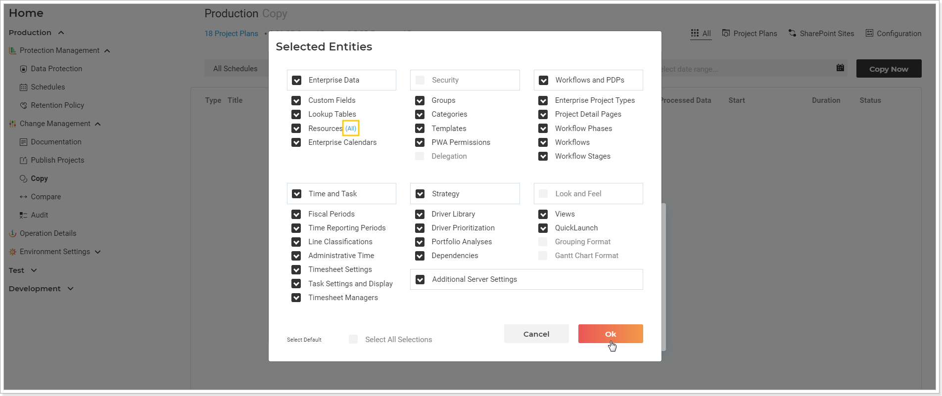Open Audit in the sidebar

pyautogui.click(x=39, y=215)
